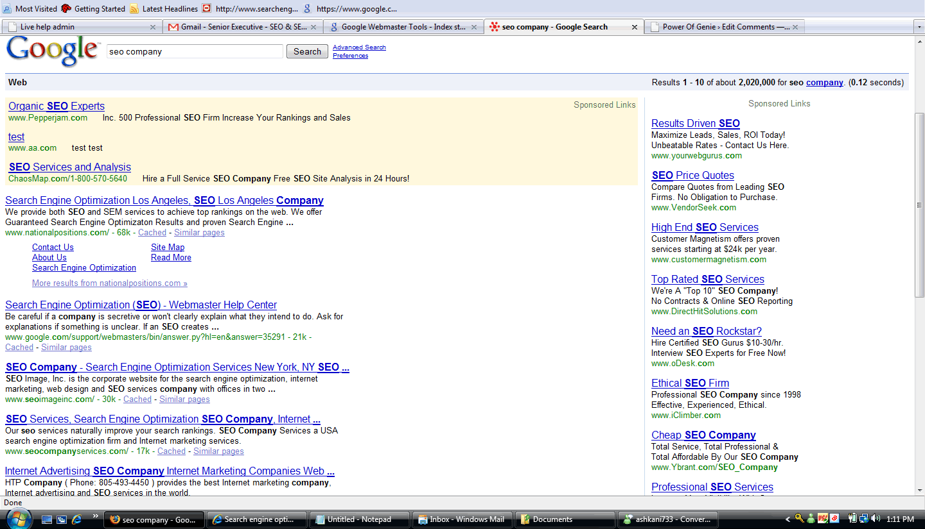925x529 pixels.
Task: Close the Google Webmaster Tools tab
Action: pyautogui.click(x=475, y=27)
